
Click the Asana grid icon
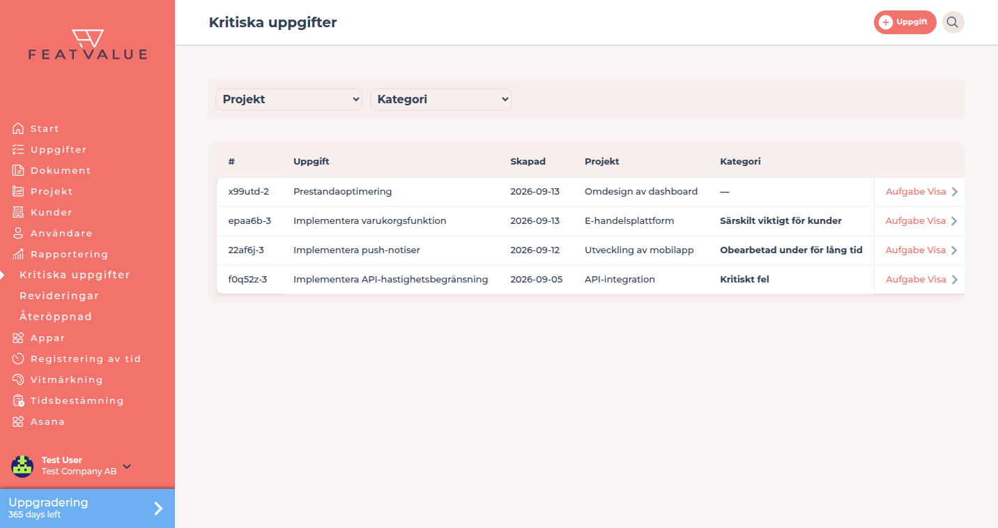[x=18, y=421]
